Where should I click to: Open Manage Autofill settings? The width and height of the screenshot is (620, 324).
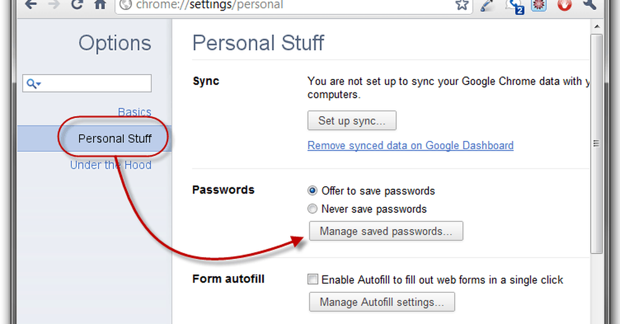pyautogui.click(x=381, y=303)
